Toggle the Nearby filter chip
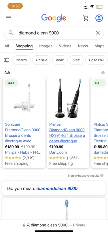This screenshot has width=108, height=234. point(22,60)
